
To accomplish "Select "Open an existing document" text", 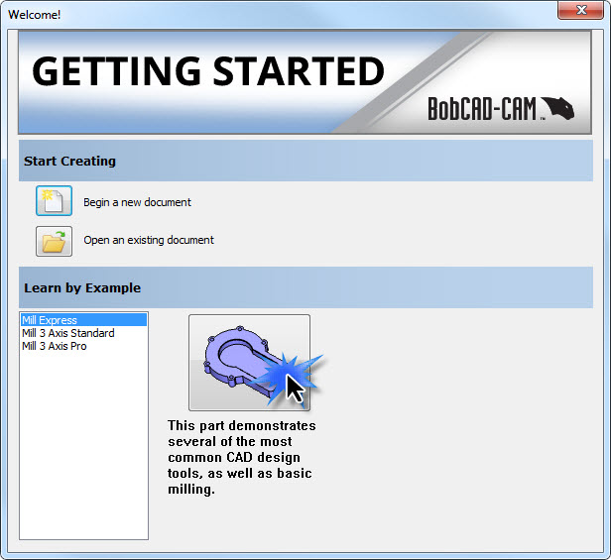I will point(149,240).
